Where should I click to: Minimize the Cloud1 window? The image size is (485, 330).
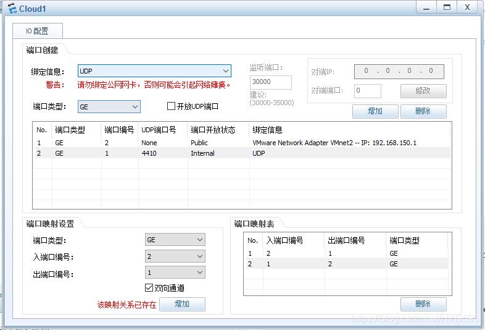(426, 7)
